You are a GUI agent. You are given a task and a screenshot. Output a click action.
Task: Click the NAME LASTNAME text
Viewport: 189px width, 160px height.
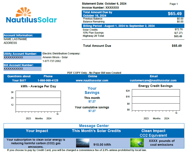coord(15,39)
